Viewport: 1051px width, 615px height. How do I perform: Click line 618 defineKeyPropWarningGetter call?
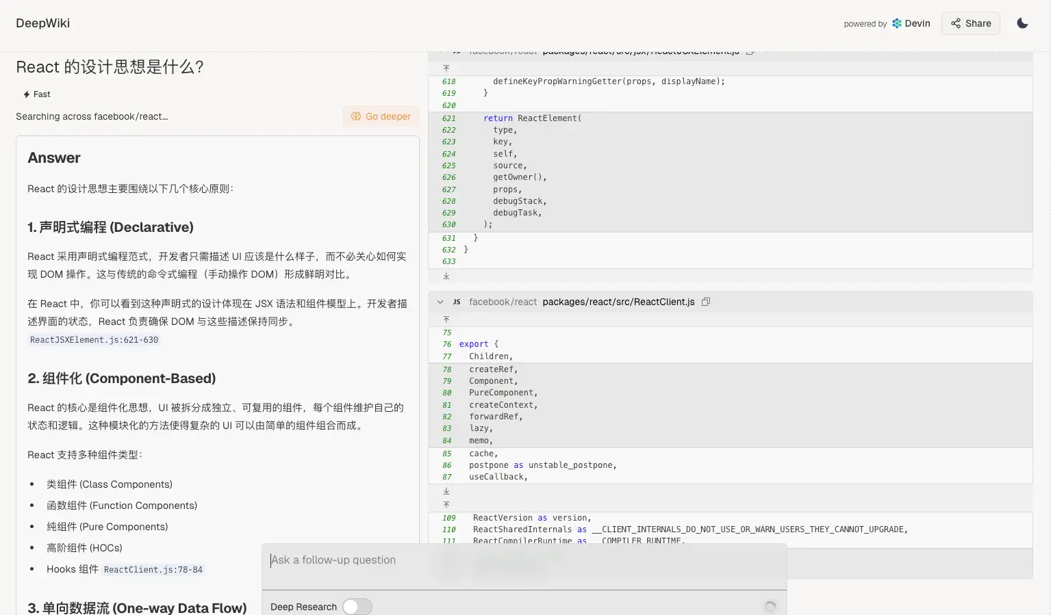[x=609, y=81]
